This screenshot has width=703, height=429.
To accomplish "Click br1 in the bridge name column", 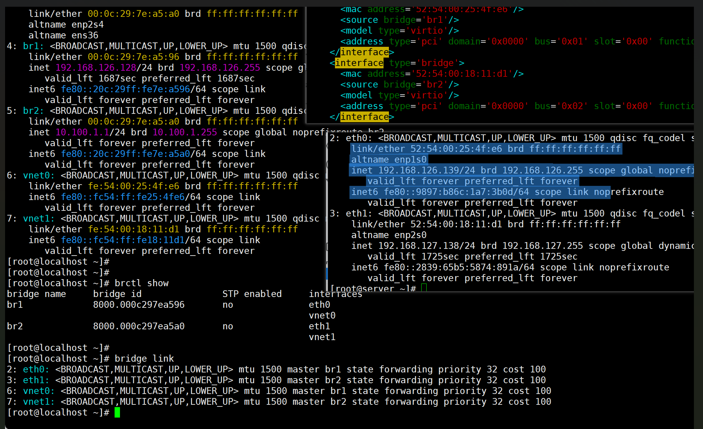I will click(15, 305).
